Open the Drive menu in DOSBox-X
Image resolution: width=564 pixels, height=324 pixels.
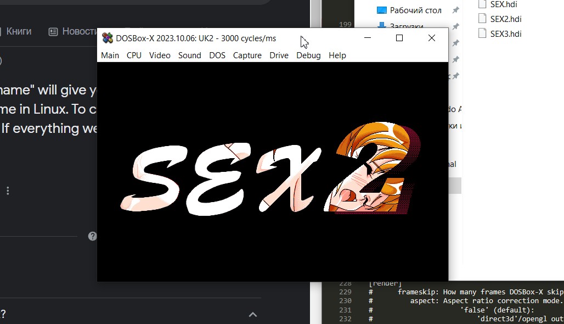coord(279,55)
